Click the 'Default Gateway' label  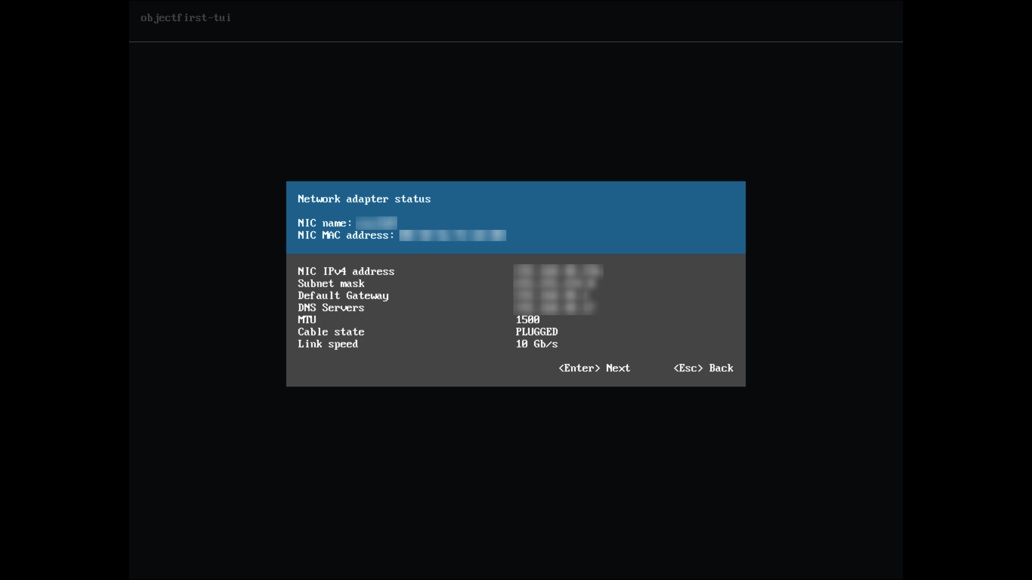tap(343, 296)
